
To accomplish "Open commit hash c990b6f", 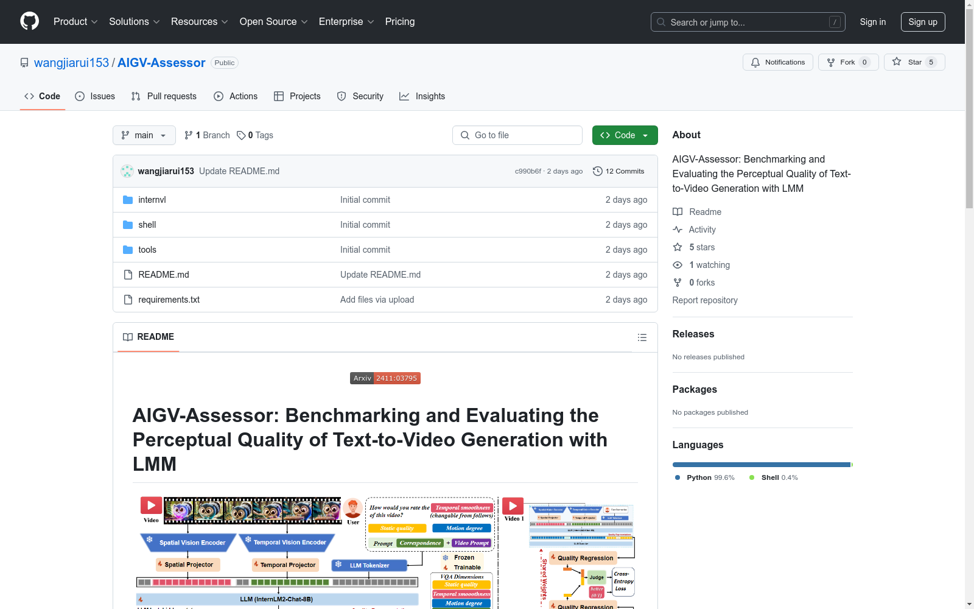I will [x=528, y=171].
